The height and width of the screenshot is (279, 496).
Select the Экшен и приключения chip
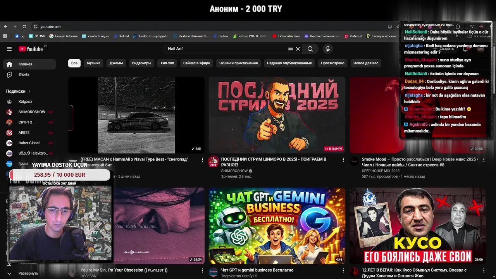(238, 63)
